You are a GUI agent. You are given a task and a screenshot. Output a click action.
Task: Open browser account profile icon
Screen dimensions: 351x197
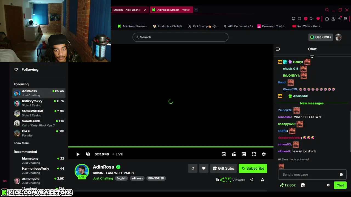pyautogui.click(x=333, y=19)
